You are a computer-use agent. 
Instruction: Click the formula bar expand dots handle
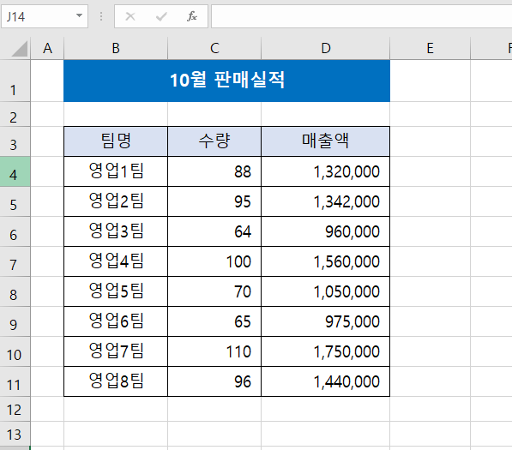coord(101,16)
